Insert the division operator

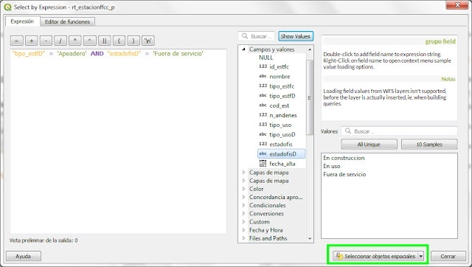(x=60, y=41)
